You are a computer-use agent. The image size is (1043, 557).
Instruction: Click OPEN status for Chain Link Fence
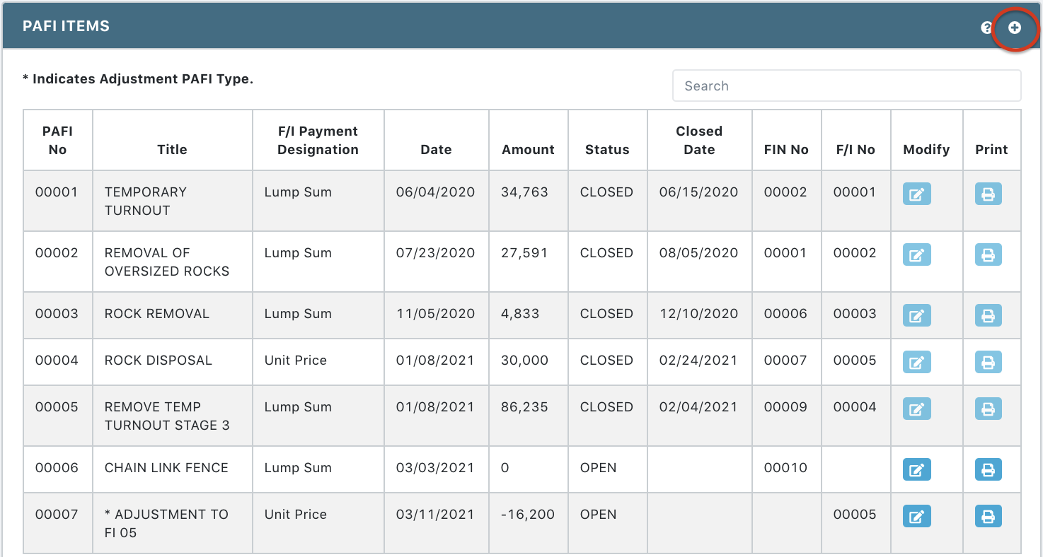599,467
